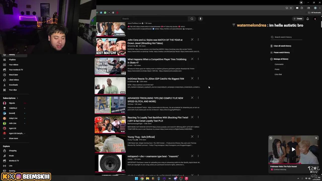Open Posts history link
This screenshot has height=181, width=322.
click(x=277, y=69)
